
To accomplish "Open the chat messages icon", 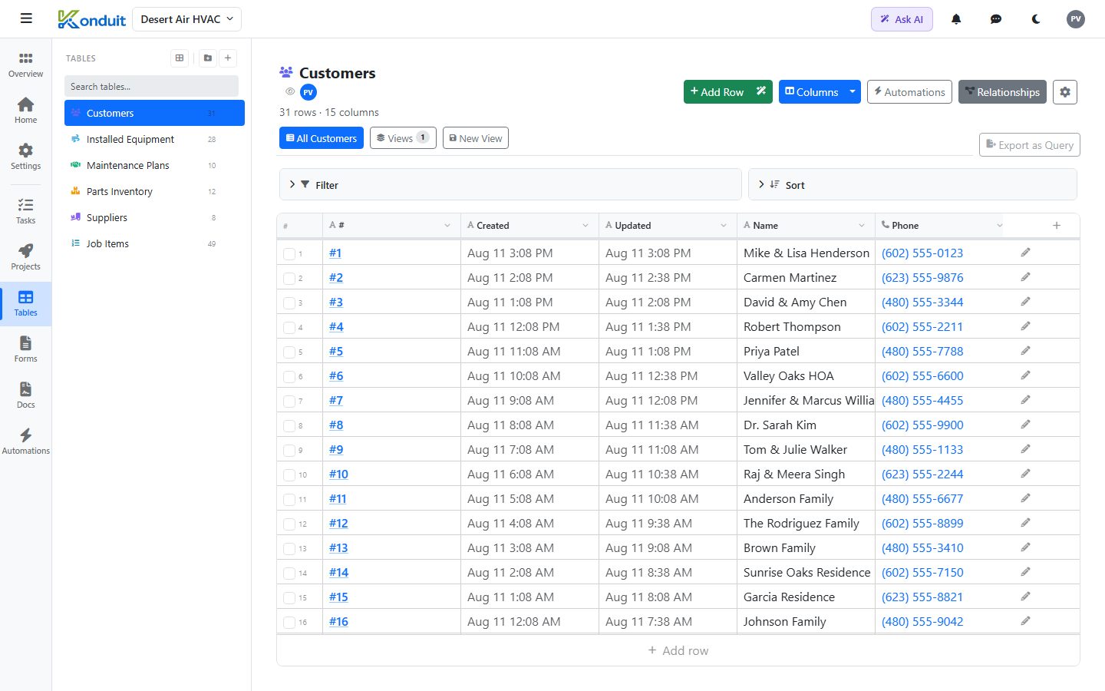I will tap(996, 19).
